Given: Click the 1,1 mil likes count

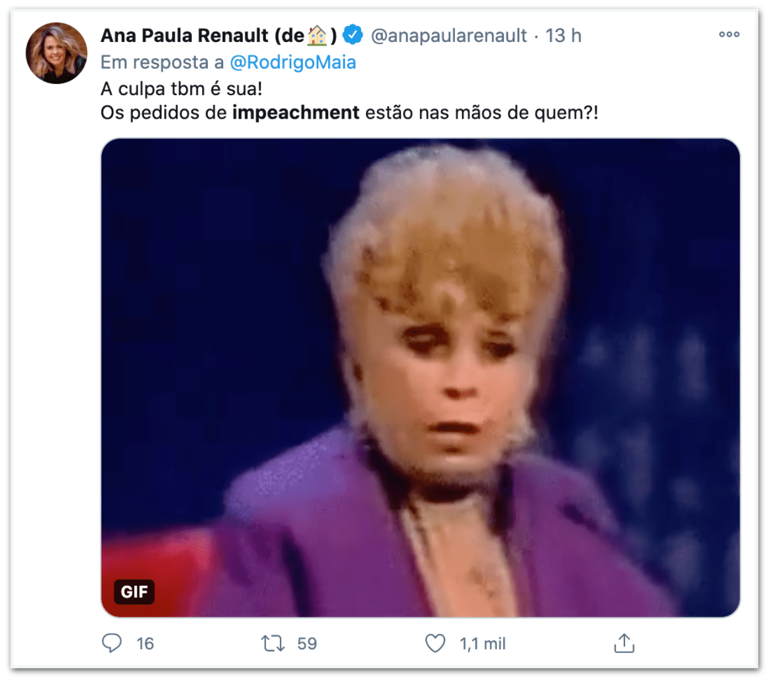Looking at the screenshot, I should pos(483,644).
